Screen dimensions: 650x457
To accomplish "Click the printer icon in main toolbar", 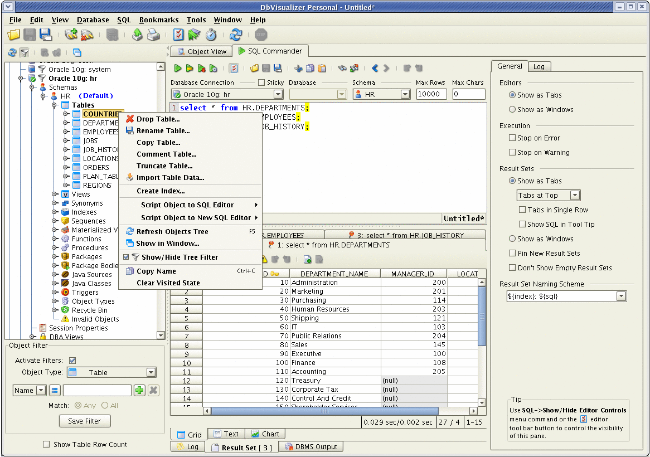I will click(x=153, y=35).
